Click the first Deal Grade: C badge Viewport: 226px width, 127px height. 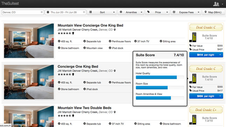pyautogui.click(x=206, y=27)
